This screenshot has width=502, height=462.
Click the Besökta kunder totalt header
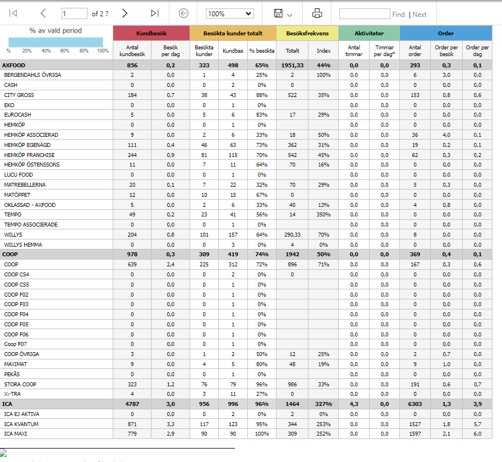coord(233,33)
